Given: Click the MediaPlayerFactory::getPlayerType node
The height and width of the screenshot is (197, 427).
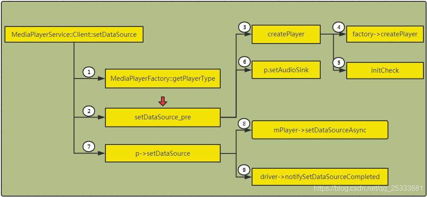Looking at the screenshot, I should [162, 79].
